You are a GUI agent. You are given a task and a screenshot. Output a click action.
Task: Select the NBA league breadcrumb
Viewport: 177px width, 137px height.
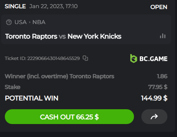tap(39, 22)
